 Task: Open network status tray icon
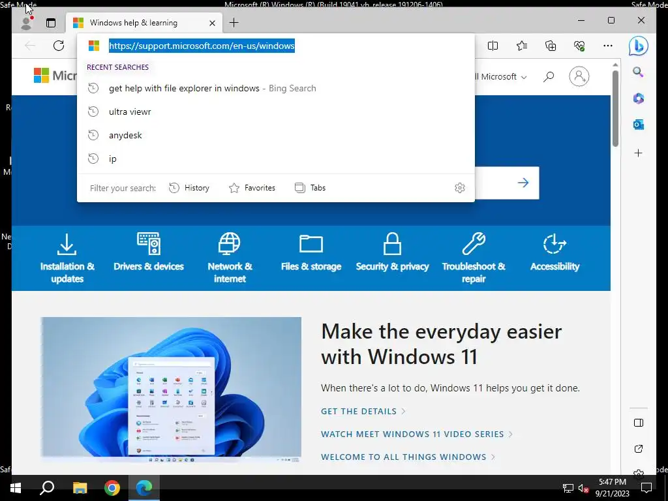click(x=568, y=488)
